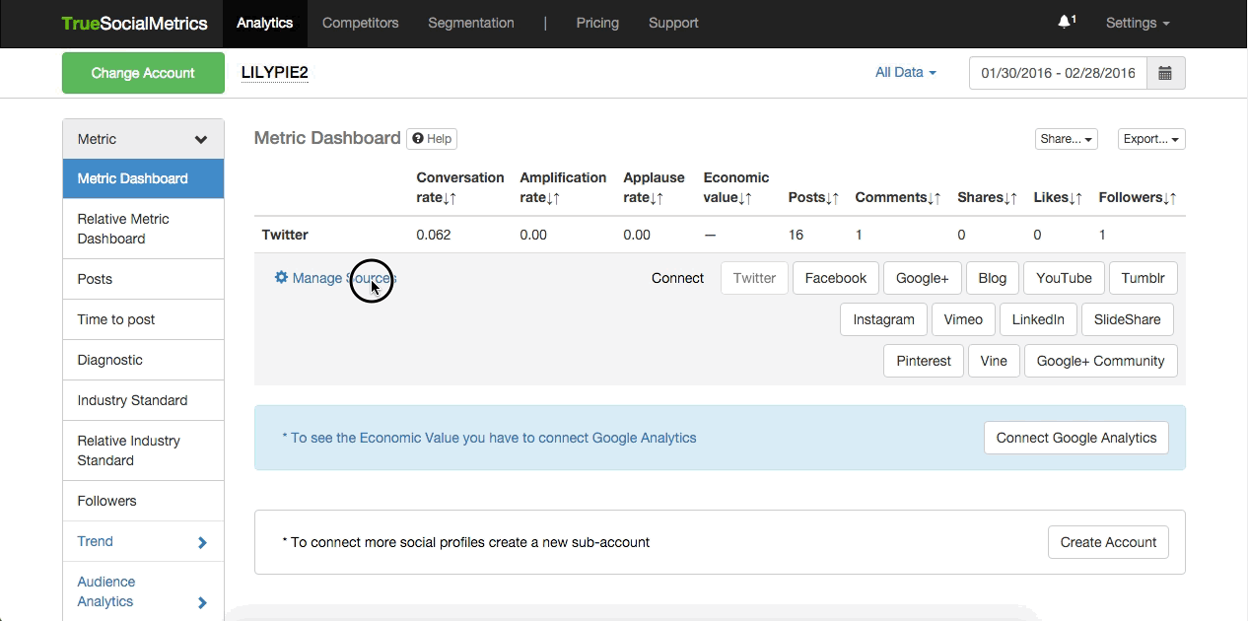Click the date range input field
This screenshot has height=621, width=1248.
1058,73
